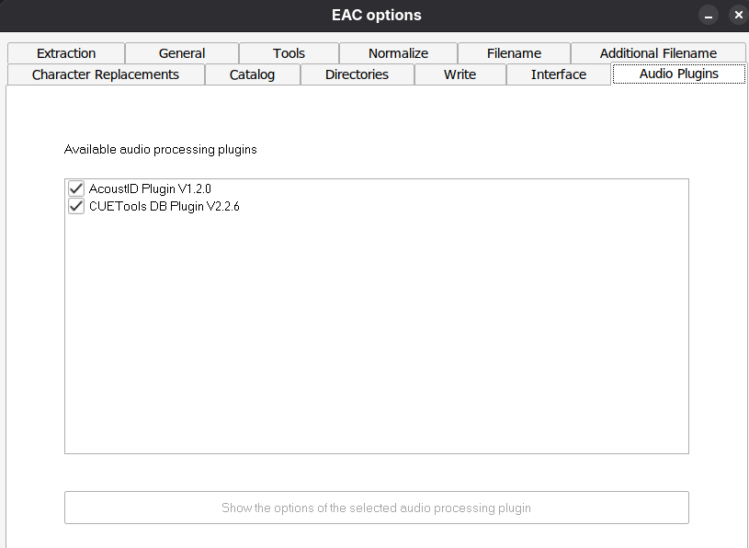Viewport: 749px width, 548px height.
Task: Close the EAC options dialog
Action: (x=738, y=16)
